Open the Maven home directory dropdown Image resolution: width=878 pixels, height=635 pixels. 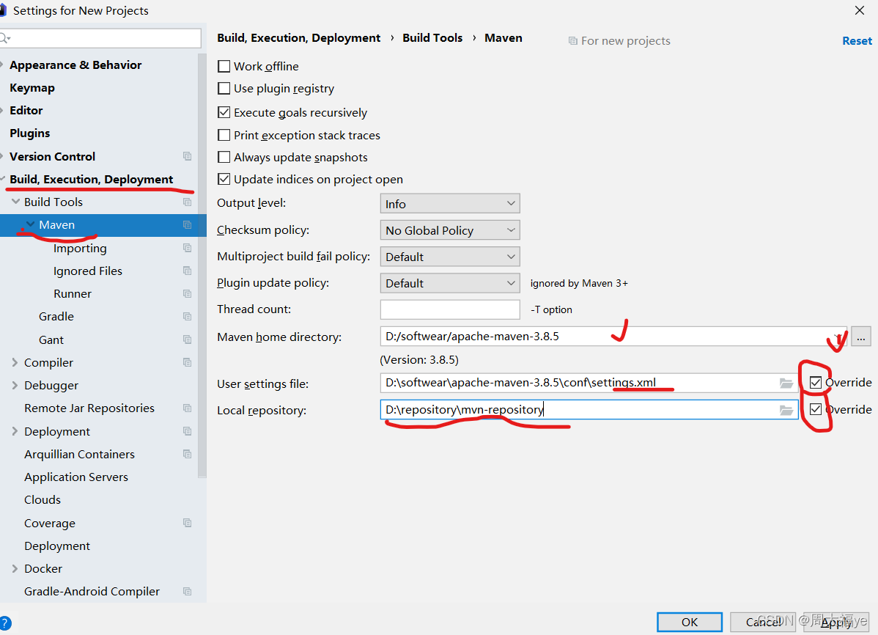(x=838, y=337)
